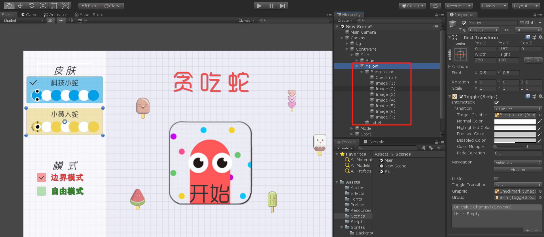Open the Collab dropdown
This screenshot has height=237, width=544.
412,6
